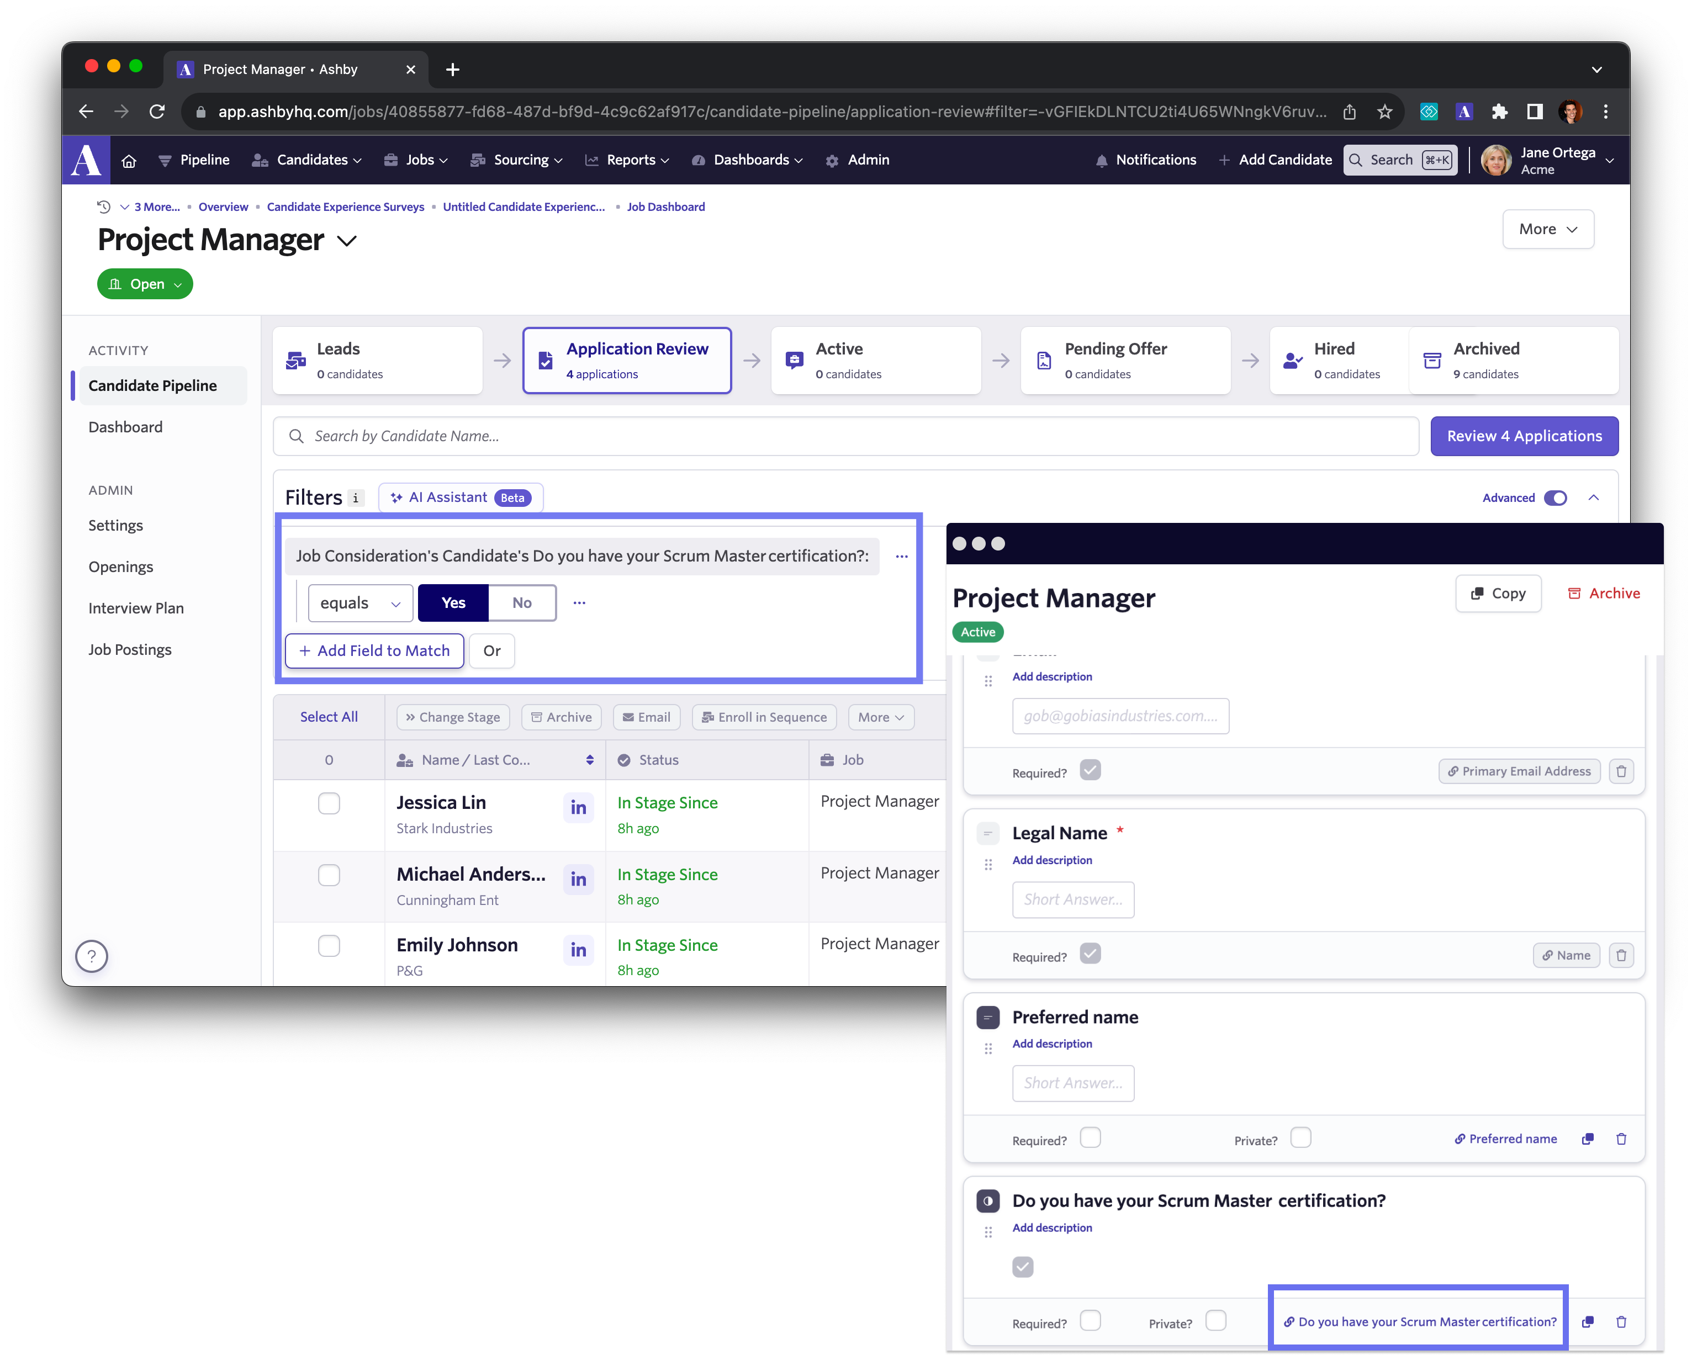Viewport: 1692px width, 1355px height.
Task: Check Required for Preferred name field
Action: coord(1090,1137)
